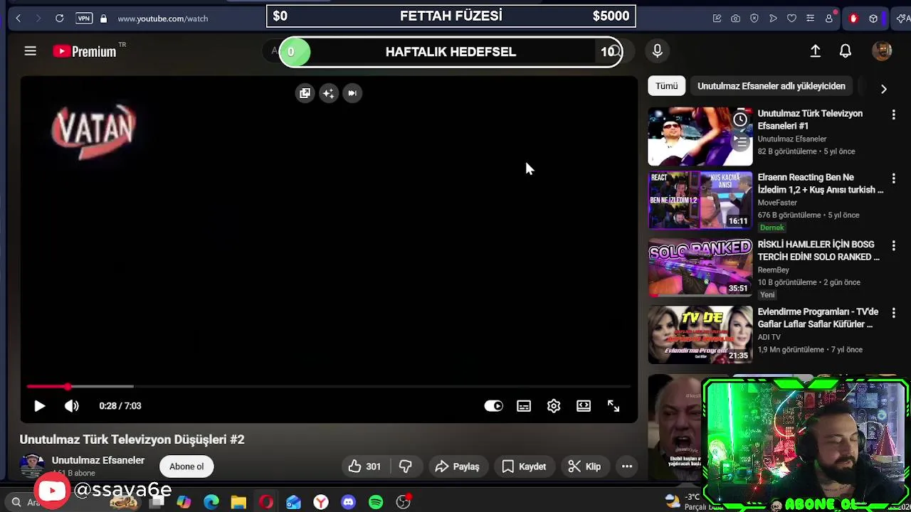911x512 pixels.
Task: Seek on the red video progress bar
Action: (x=329, y=387)
